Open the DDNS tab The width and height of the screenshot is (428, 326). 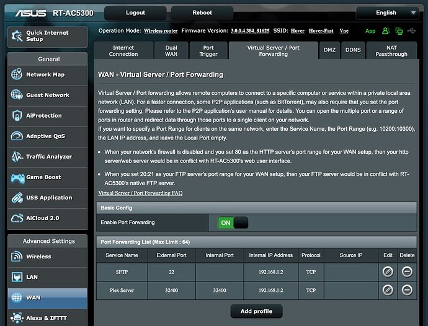coord(353,50)
